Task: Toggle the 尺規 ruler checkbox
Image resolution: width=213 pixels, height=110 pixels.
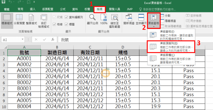Action: (x=54, y=17)
